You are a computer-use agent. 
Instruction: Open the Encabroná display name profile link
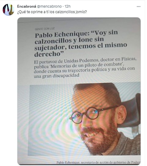tap(27, 6)
